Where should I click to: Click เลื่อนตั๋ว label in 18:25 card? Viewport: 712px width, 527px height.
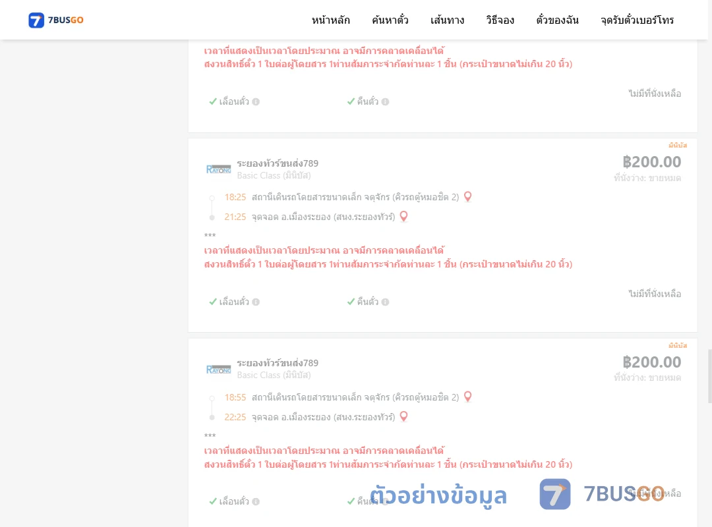[234, 302]
